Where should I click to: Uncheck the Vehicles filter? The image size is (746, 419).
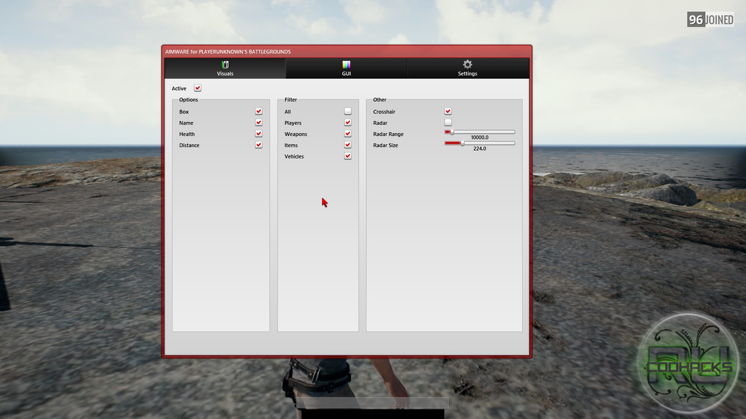[348, 156]
